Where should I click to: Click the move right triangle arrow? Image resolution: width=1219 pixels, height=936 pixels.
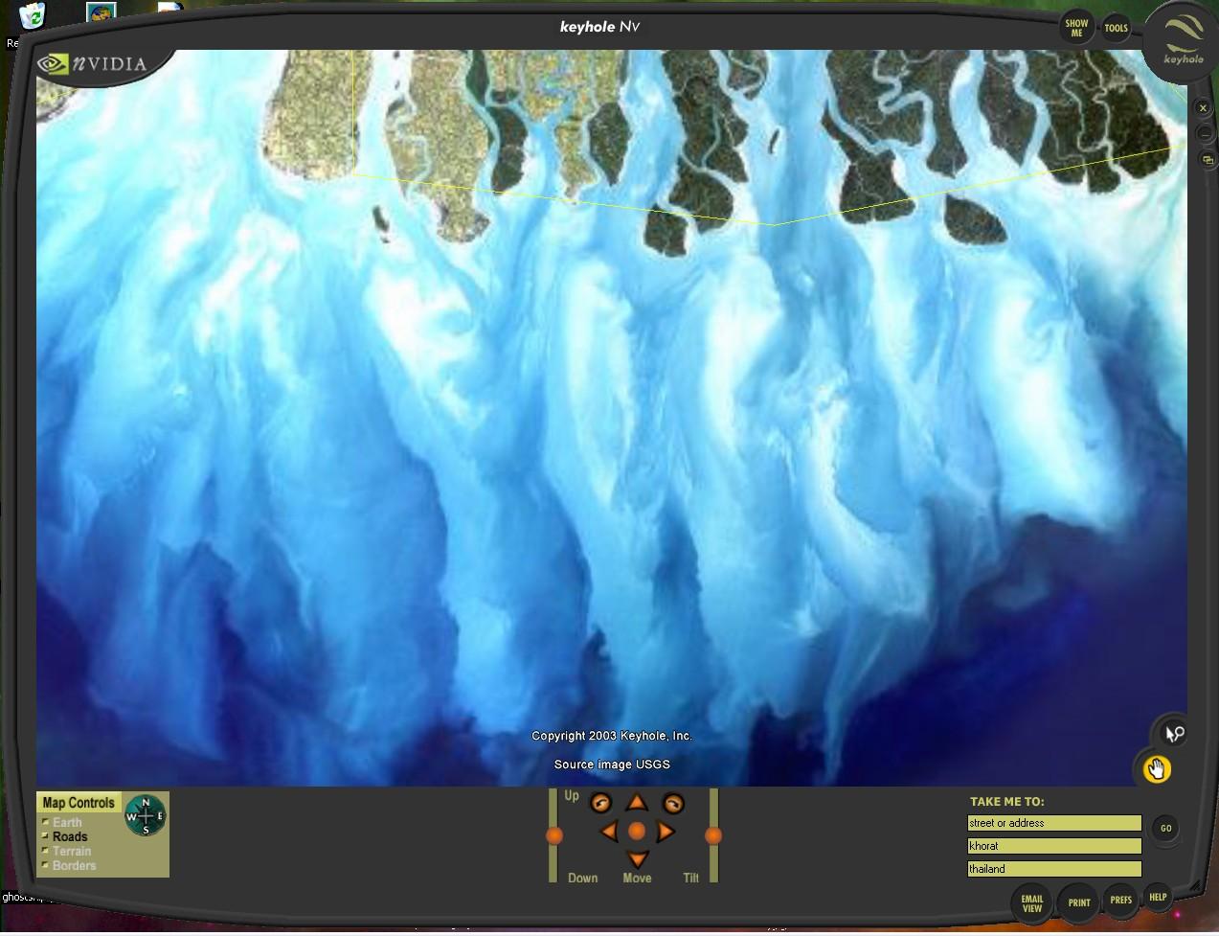pos(666,832)
